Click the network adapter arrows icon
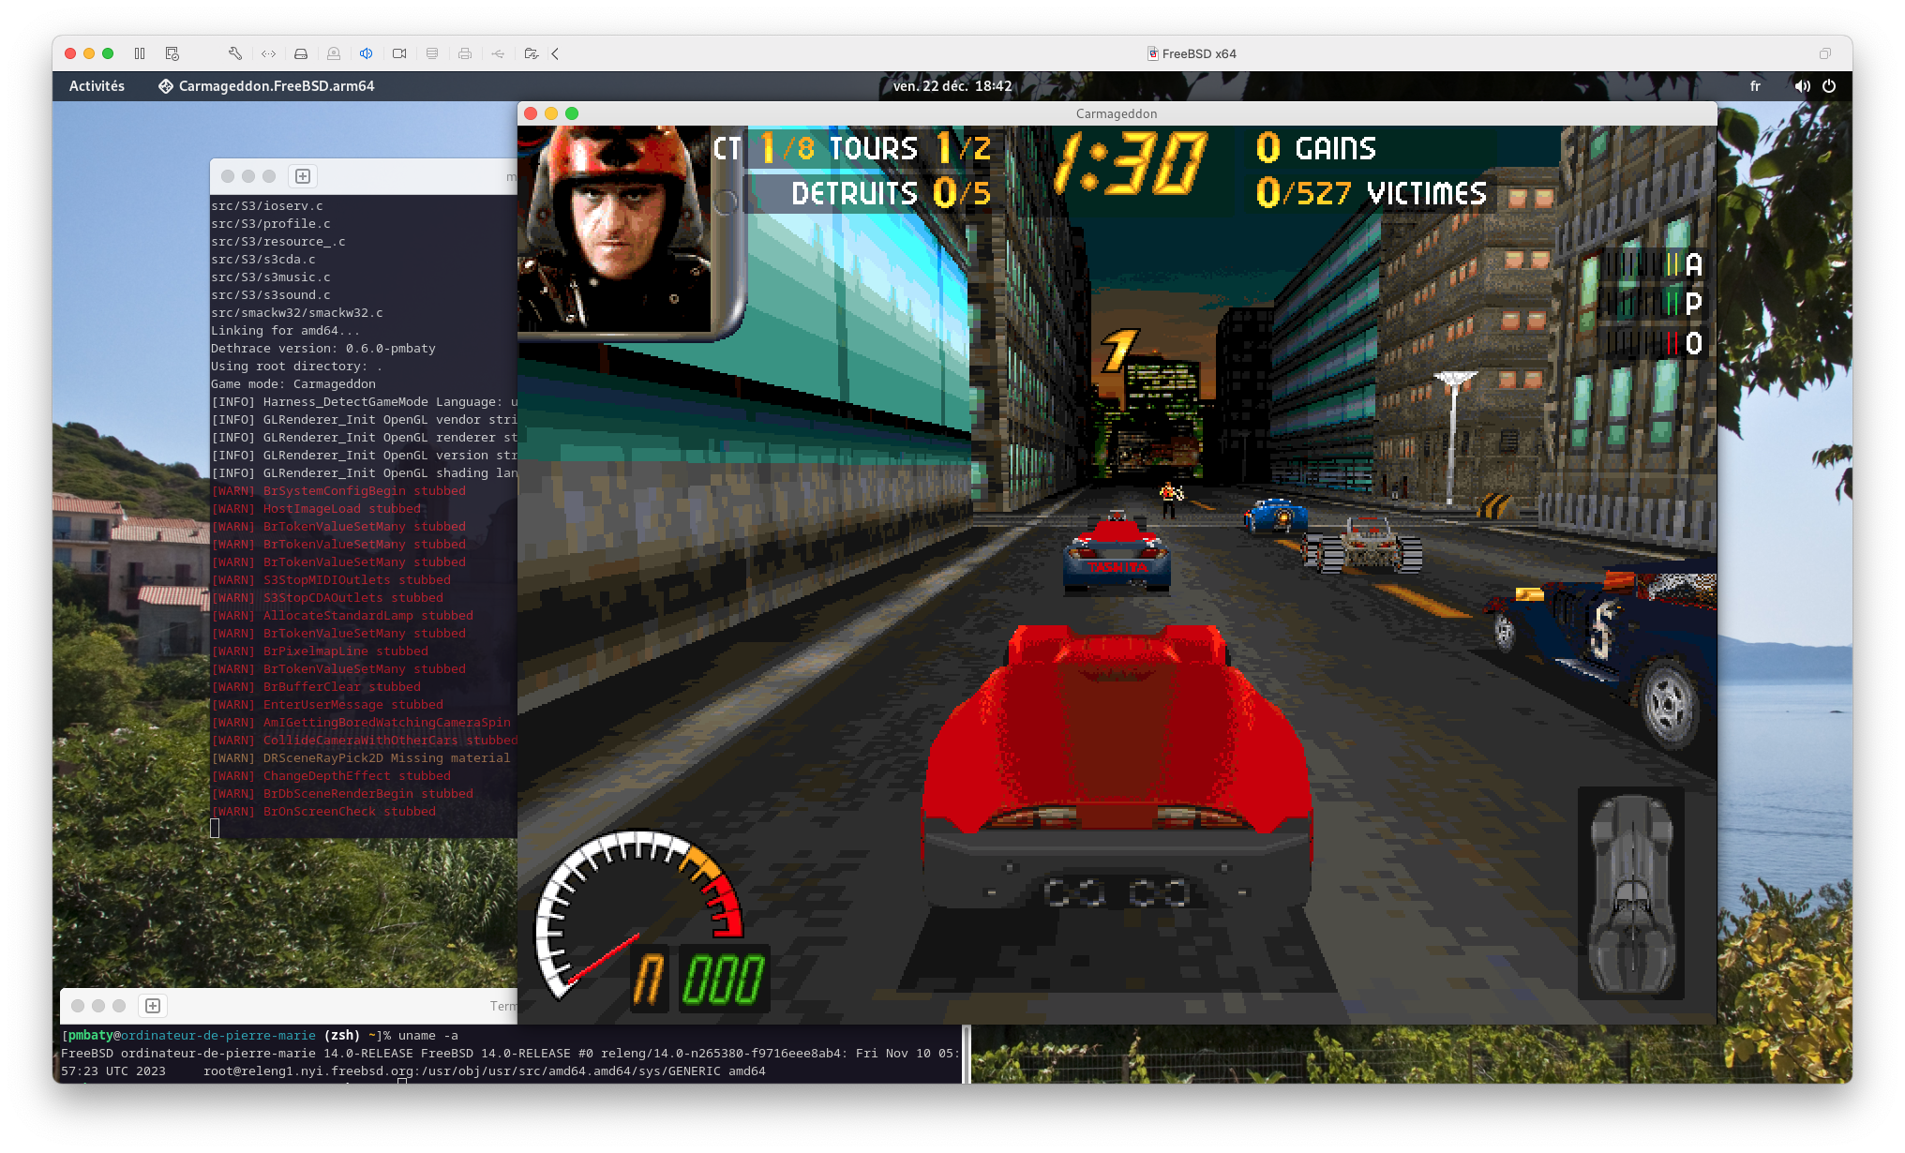 (x=268, y=53)
